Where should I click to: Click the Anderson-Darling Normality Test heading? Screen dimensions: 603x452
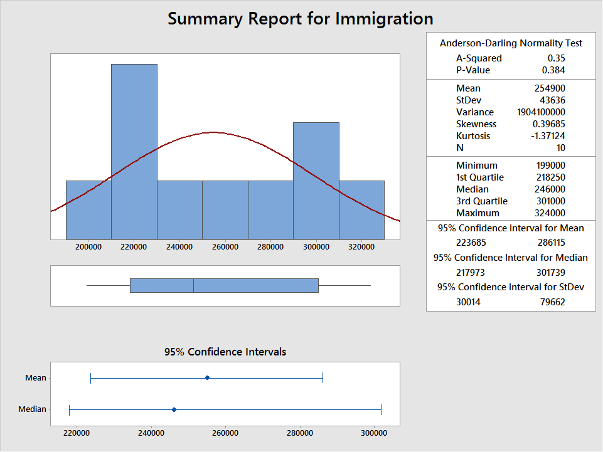coord(511,43)
